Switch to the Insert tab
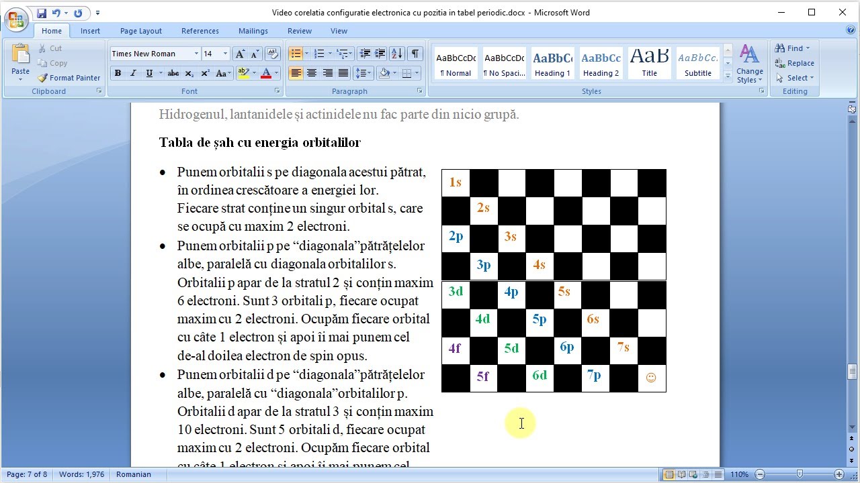 pos(90,31)
